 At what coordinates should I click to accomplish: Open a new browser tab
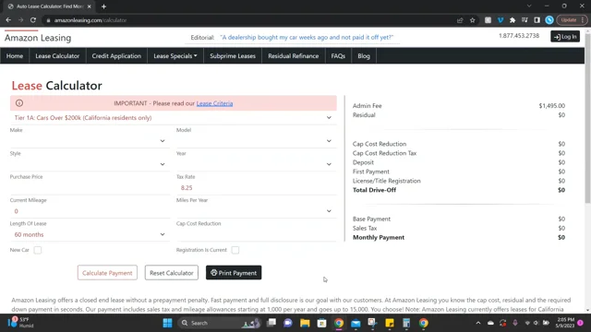point(103,6)
